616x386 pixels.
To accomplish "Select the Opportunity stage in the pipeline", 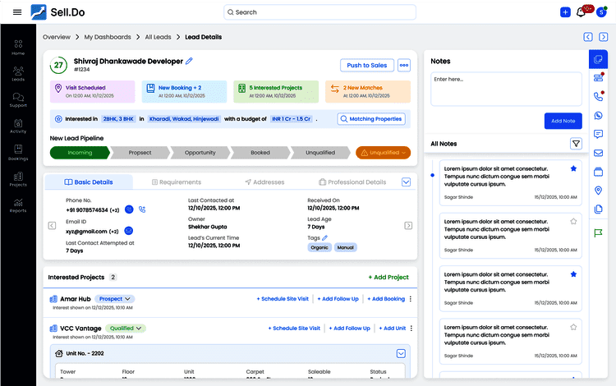I will [x=200, y=153].
